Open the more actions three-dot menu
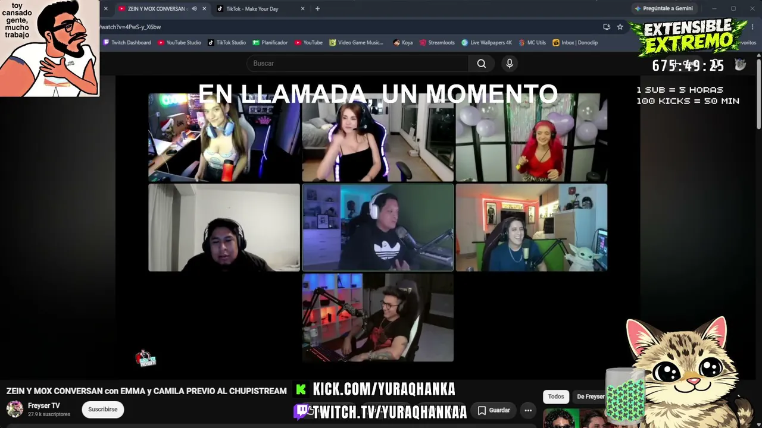The image size is (762, 428). pos(528,410)
